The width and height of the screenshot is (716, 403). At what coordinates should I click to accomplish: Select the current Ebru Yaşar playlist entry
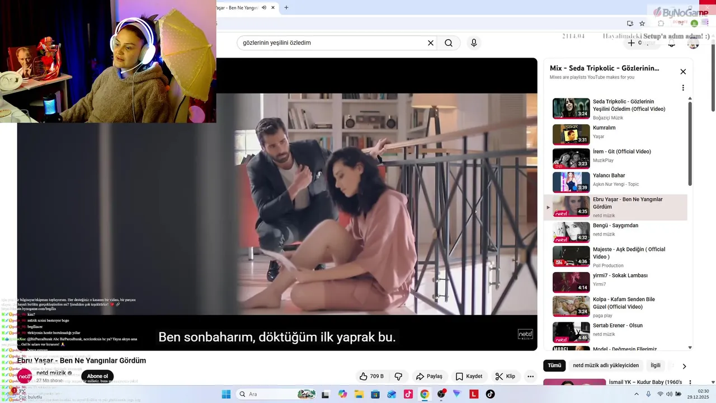[x=615, y=207]
